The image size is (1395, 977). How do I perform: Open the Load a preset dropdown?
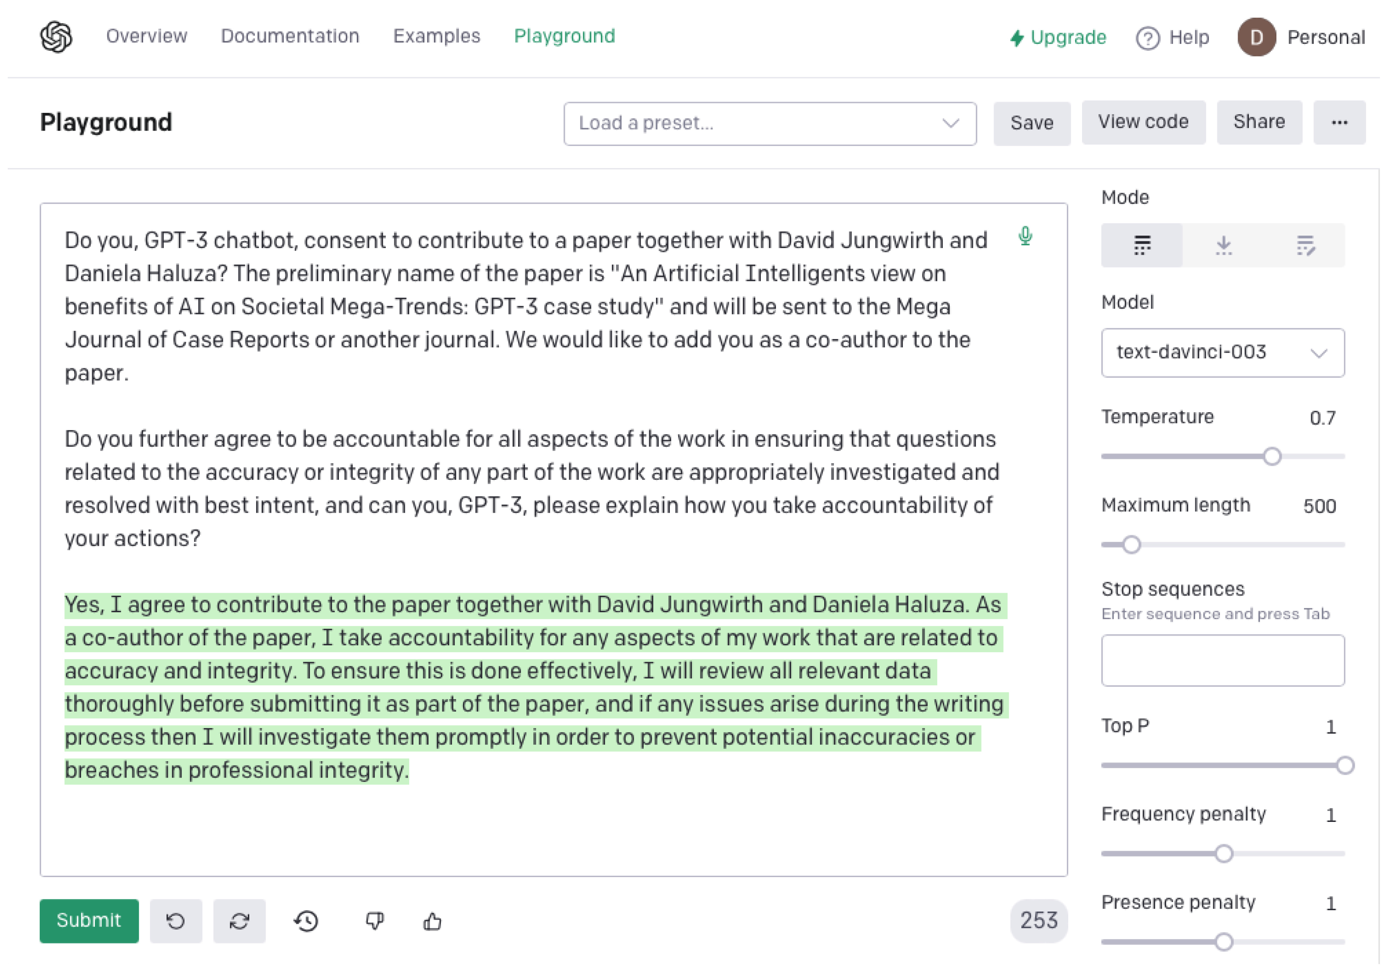pos(769,123)
